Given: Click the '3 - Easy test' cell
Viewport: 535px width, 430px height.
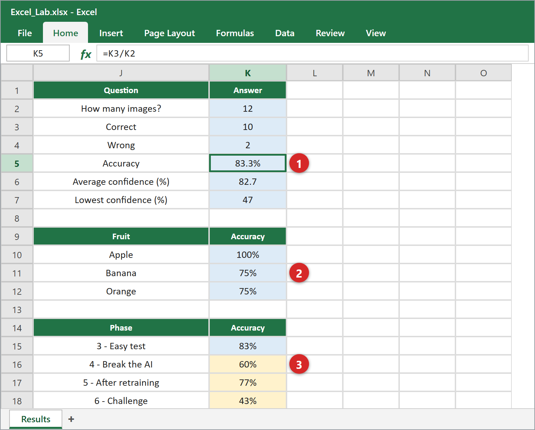Looking at the screenshot, I should pyautogui.click(x=121, y=346).
